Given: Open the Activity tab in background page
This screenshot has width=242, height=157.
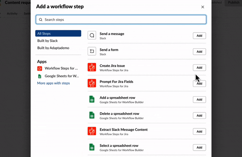Looking at the screenshot, I should 12,14.
